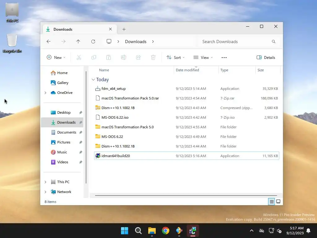This screenshot has width=317, height=238.
Task: Click the Delete trash icon
Action: pyautogui.click(x=153, y=57)
